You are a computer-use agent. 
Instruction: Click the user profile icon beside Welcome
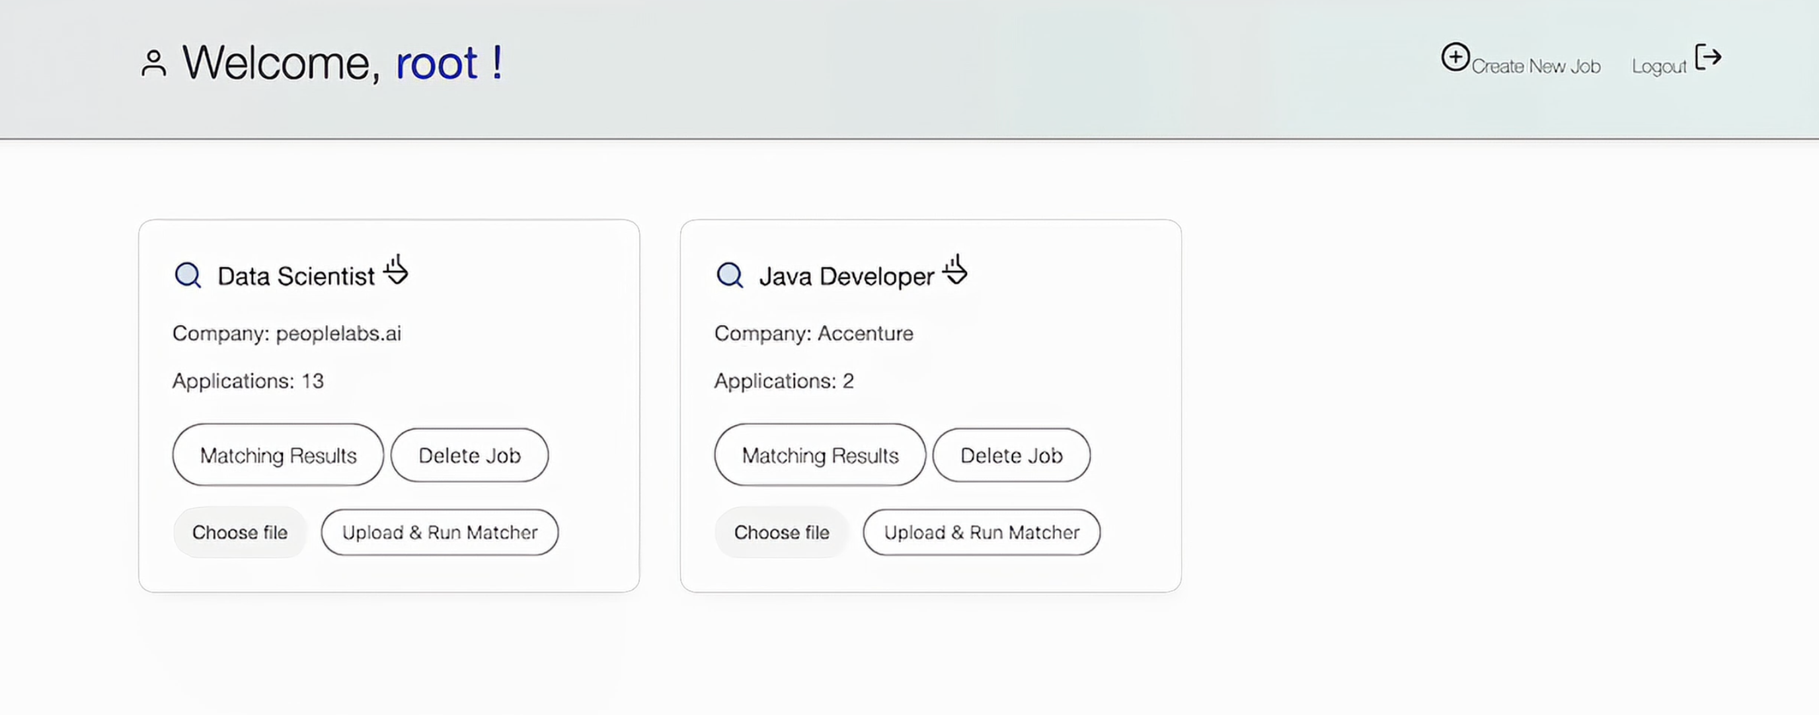[x=153, y=63]
